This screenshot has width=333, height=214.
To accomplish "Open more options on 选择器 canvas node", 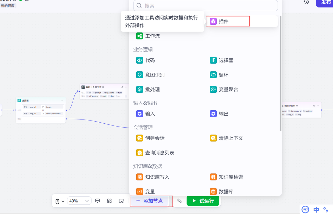I will [62, 100].
